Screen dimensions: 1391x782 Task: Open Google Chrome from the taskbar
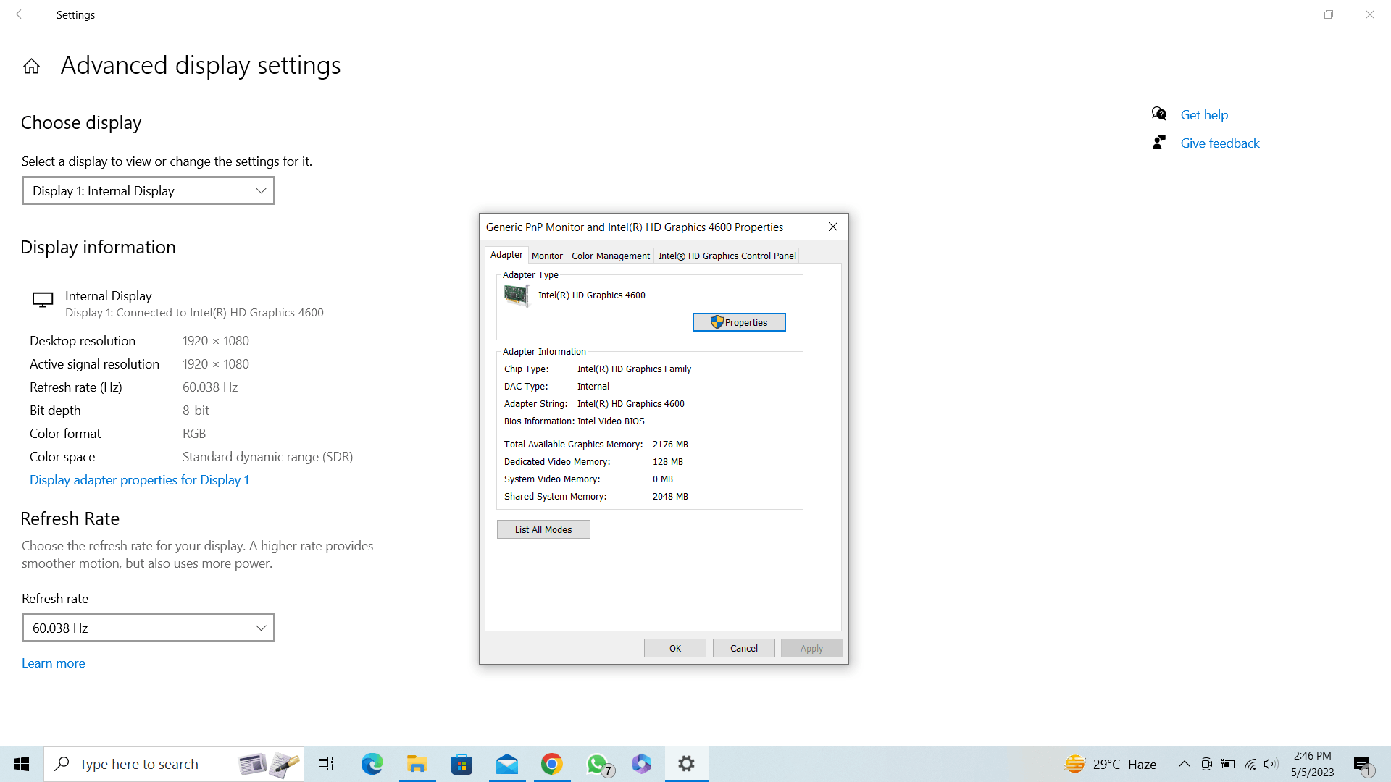(x=552, y=764)
